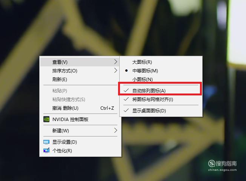Open 显示设置(D) entry
Image resolution: width=246 pixels, height=181 pixels.
point(80,142)
